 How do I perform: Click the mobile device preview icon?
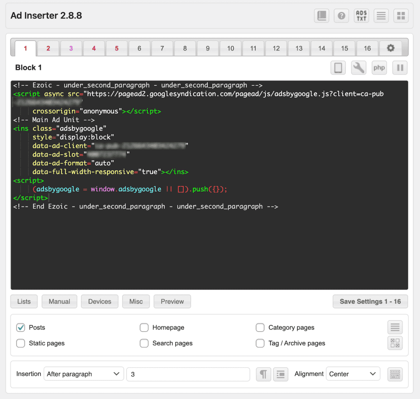338,68
